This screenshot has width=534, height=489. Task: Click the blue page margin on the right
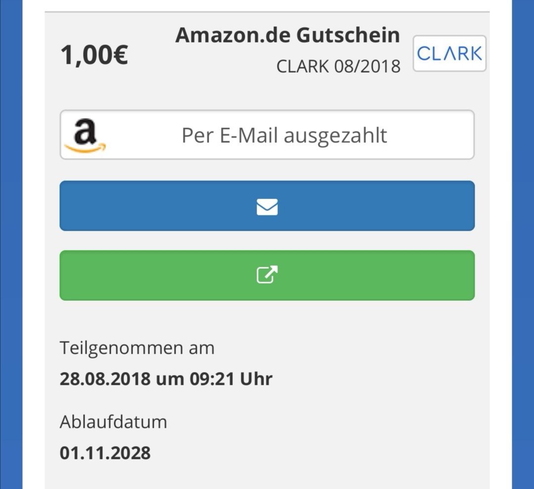pyautogui.click(x=523, y=244)
